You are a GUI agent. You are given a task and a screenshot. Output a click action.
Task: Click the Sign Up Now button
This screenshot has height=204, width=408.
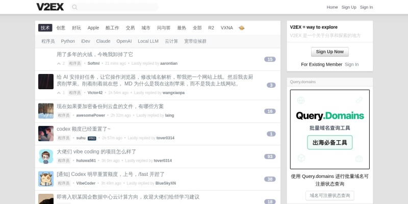329,52
